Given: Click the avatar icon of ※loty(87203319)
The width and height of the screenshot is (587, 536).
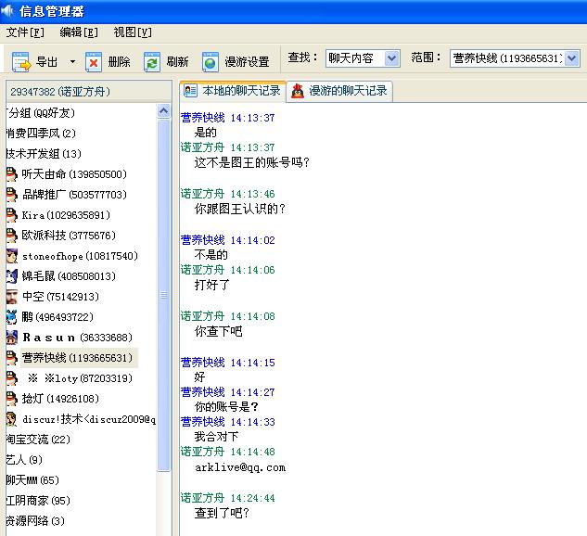Looking at the screenshot, I should (12, 378).
